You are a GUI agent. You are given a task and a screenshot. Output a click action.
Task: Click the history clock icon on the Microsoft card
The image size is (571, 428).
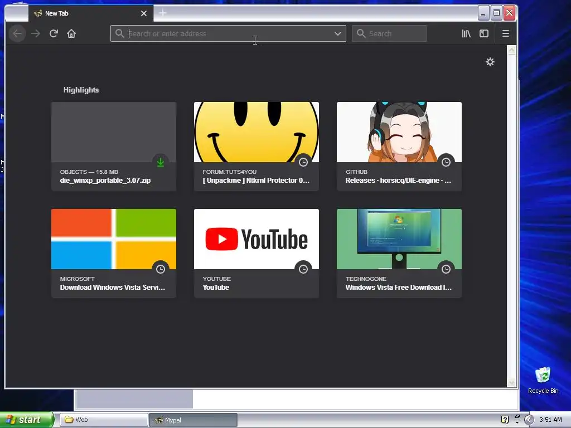coord(161,269)
